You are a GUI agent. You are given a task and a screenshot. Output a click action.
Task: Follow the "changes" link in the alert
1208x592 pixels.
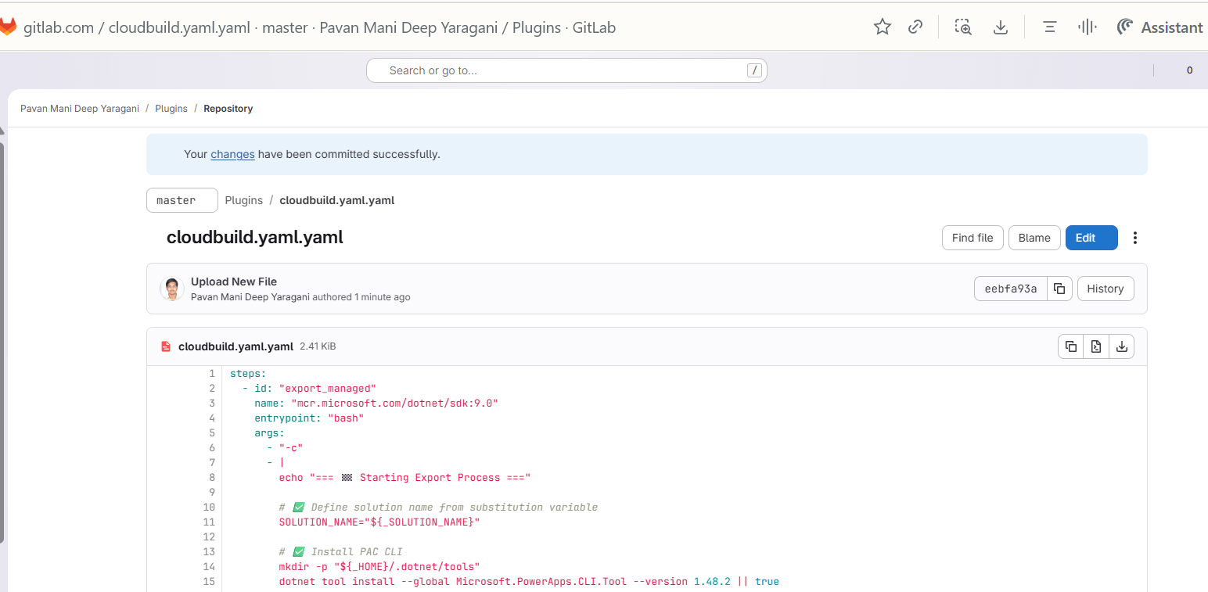click(232, 154)
